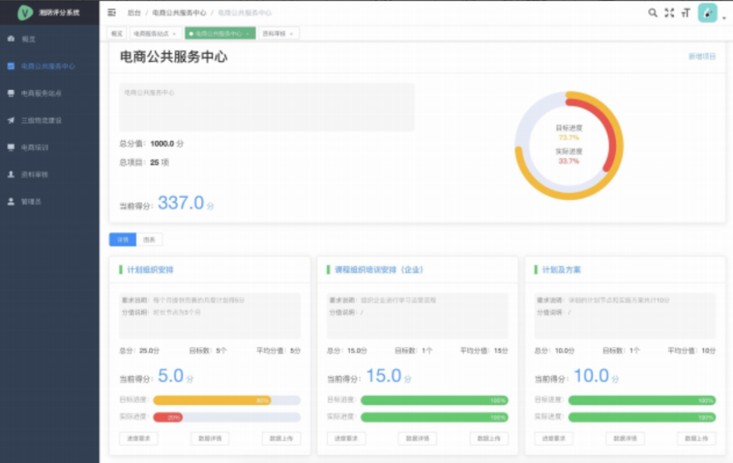Click 进度要求 button in 计划及方案 card

tap(554, 439)
